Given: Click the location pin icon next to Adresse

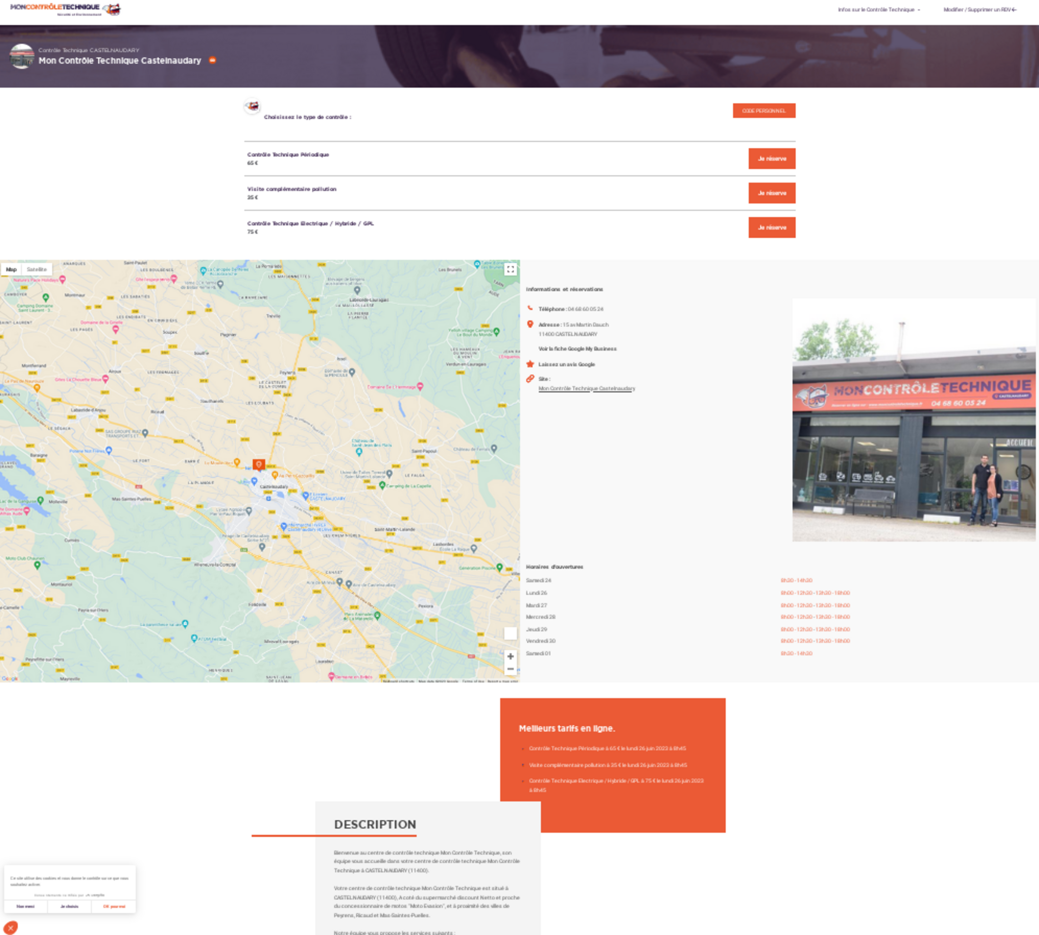Looking at the screenshot, I should click(x=530, y=324).
